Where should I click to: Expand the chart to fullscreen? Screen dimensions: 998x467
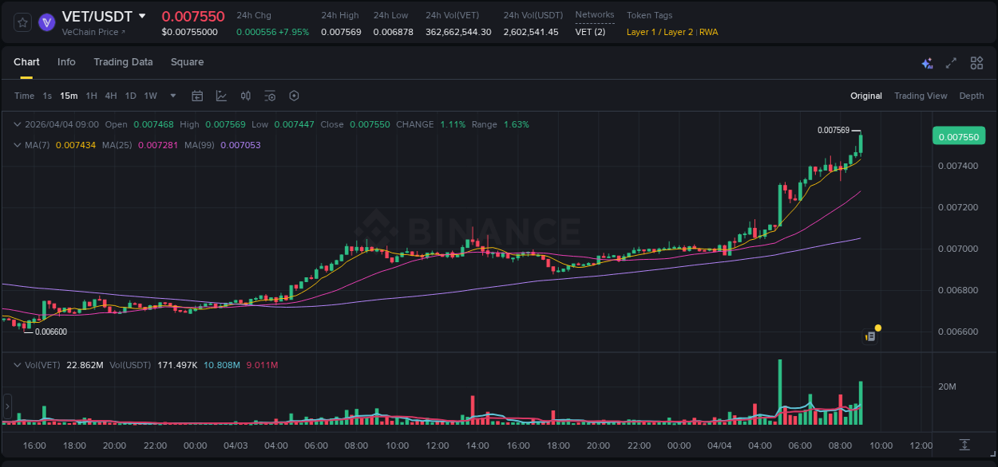pyautogui.click(x=950, y=62)
